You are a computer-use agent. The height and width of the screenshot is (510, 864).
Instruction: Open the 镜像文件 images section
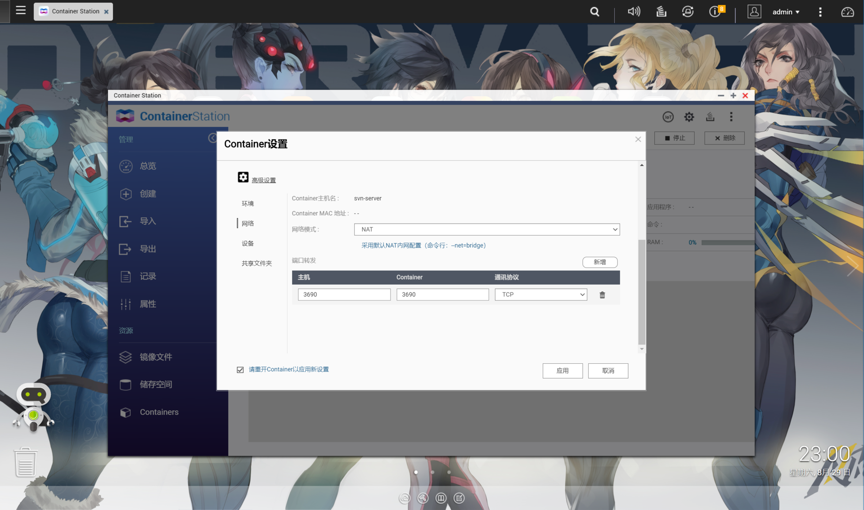point(155,357)
